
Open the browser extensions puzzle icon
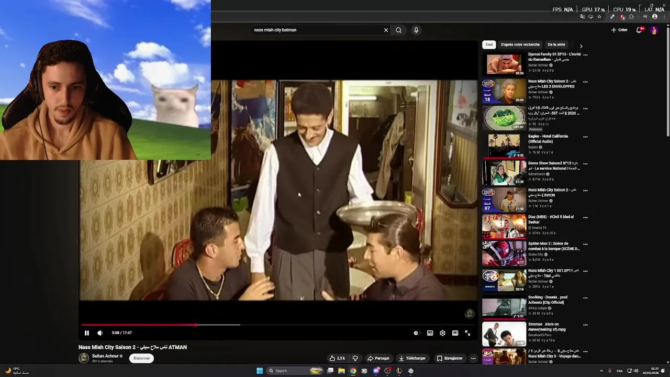[631, 17]
